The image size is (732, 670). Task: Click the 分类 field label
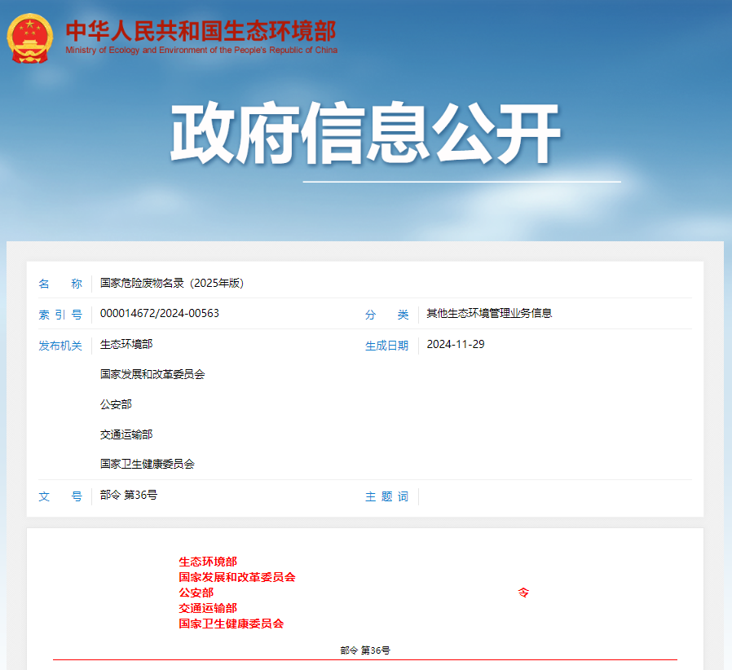(x=386, y=315)
